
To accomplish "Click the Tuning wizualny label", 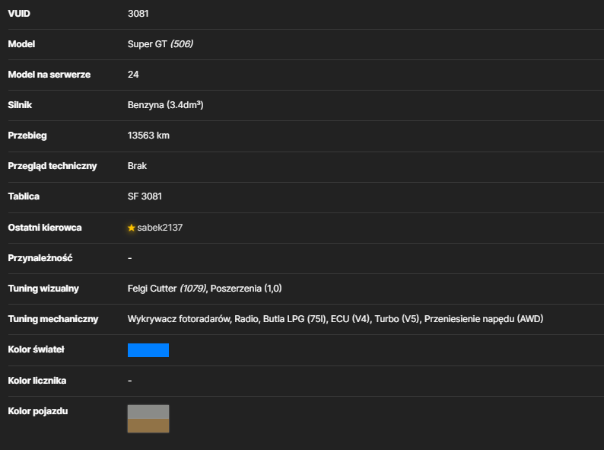I will click(x=43, y=289).
